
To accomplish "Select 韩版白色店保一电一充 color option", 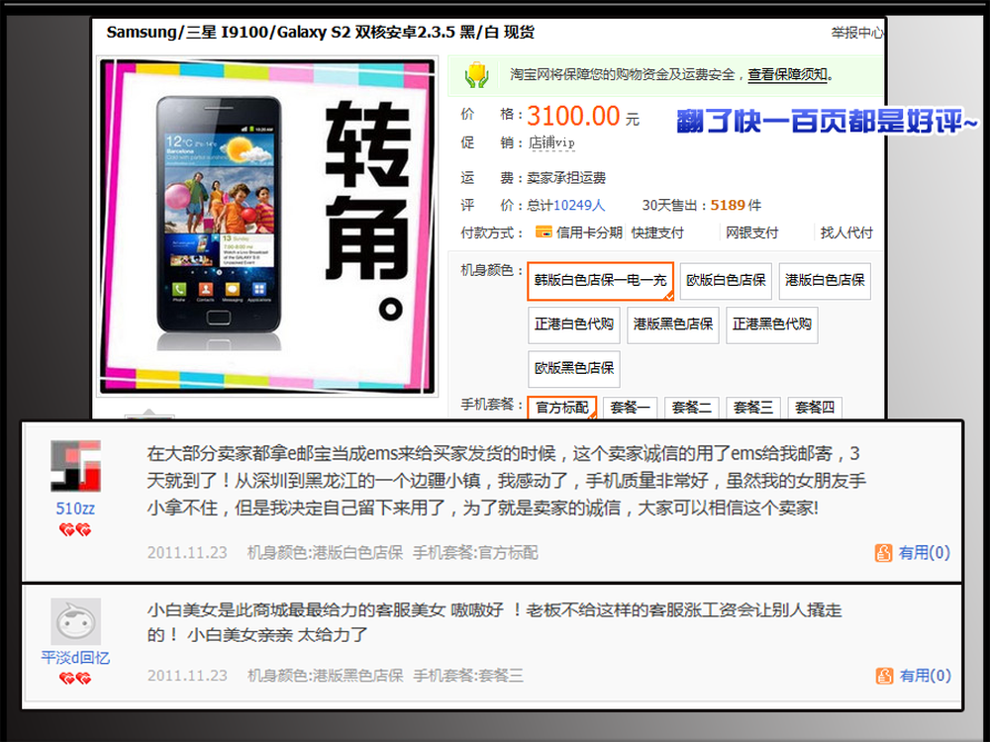I will click(x=601, y=281).
